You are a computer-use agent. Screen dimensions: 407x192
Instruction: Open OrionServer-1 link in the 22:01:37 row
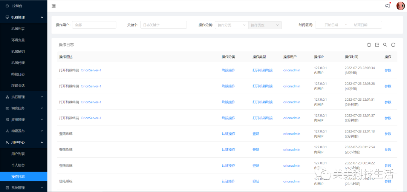91,118
